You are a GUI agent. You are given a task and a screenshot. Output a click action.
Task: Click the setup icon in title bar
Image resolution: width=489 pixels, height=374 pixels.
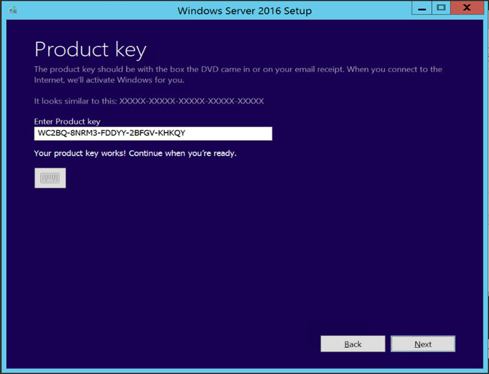click(13, 11)
